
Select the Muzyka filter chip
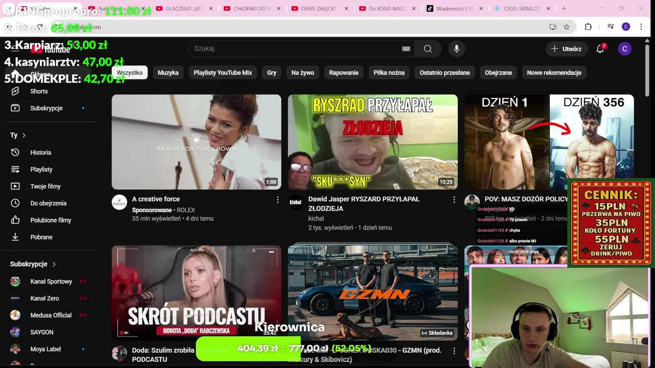tap(168, 73)
